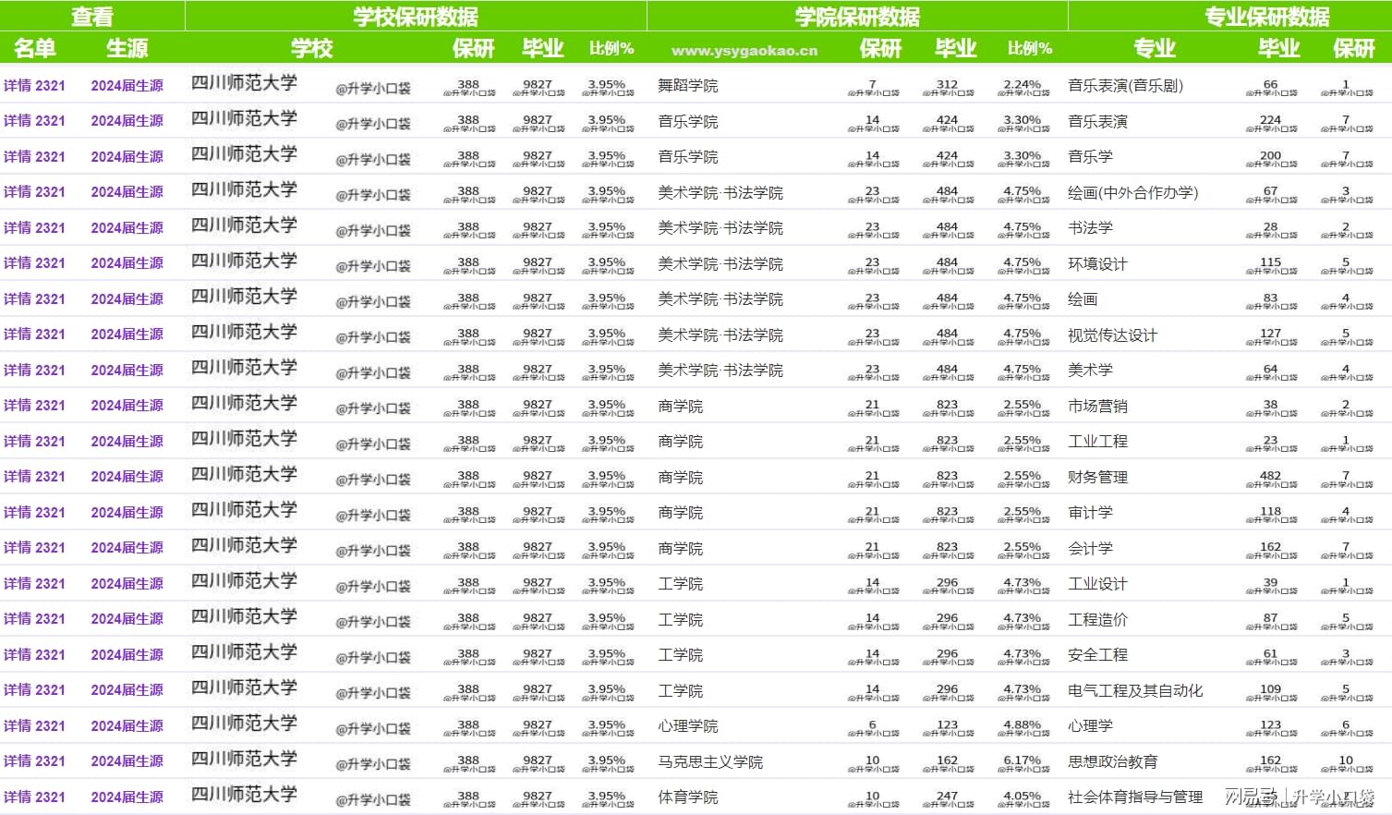Select the 工程造价 major cell

click(x=1097, y=620)
